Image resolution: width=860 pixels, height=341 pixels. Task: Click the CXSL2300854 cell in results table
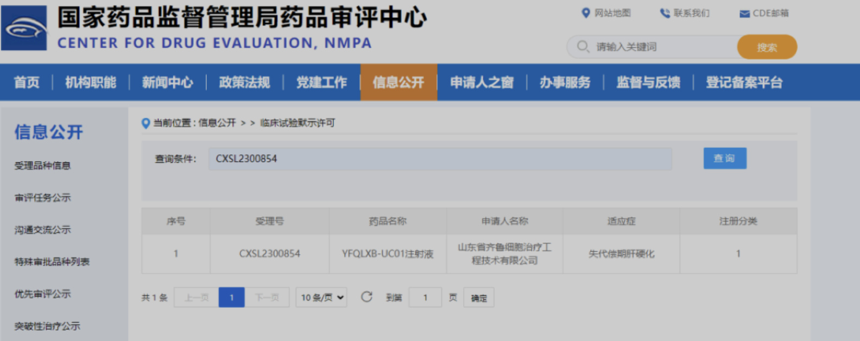pos(269,254)
